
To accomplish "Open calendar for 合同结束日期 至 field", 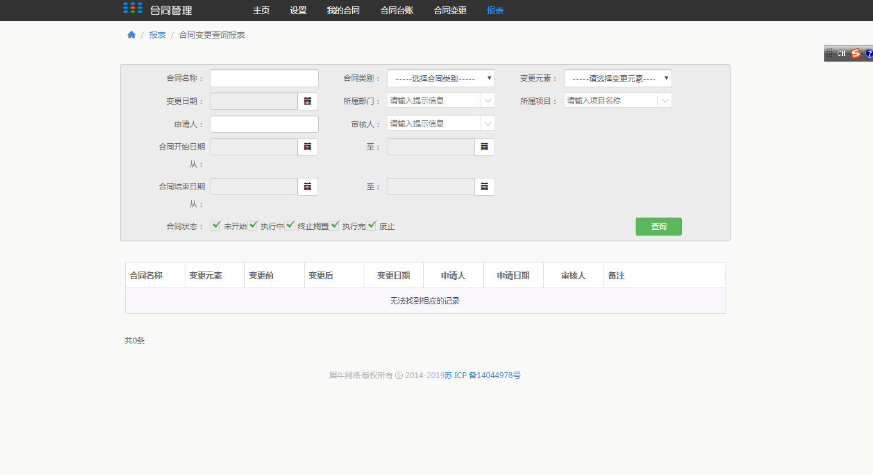I will [x=485, y=187].
